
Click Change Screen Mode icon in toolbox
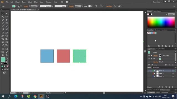tap(4, 73)
